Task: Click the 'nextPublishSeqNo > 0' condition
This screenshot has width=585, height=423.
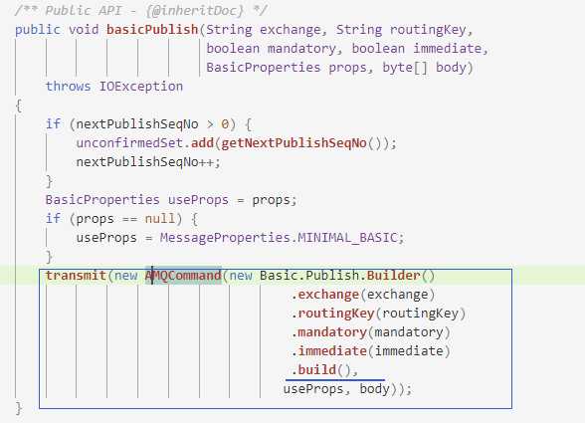Action: point(152,124)
